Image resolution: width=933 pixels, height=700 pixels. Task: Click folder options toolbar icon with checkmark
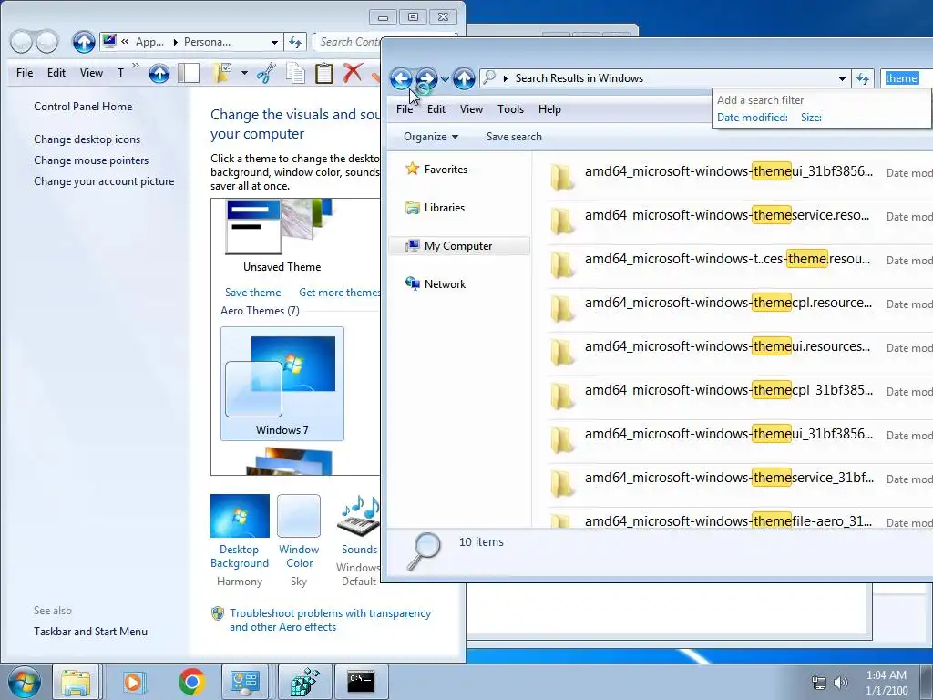pyautogui.click(x=222, y=73)
